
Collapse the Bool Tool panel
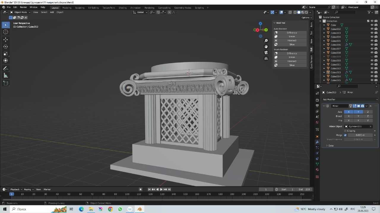tap(275, 23)
